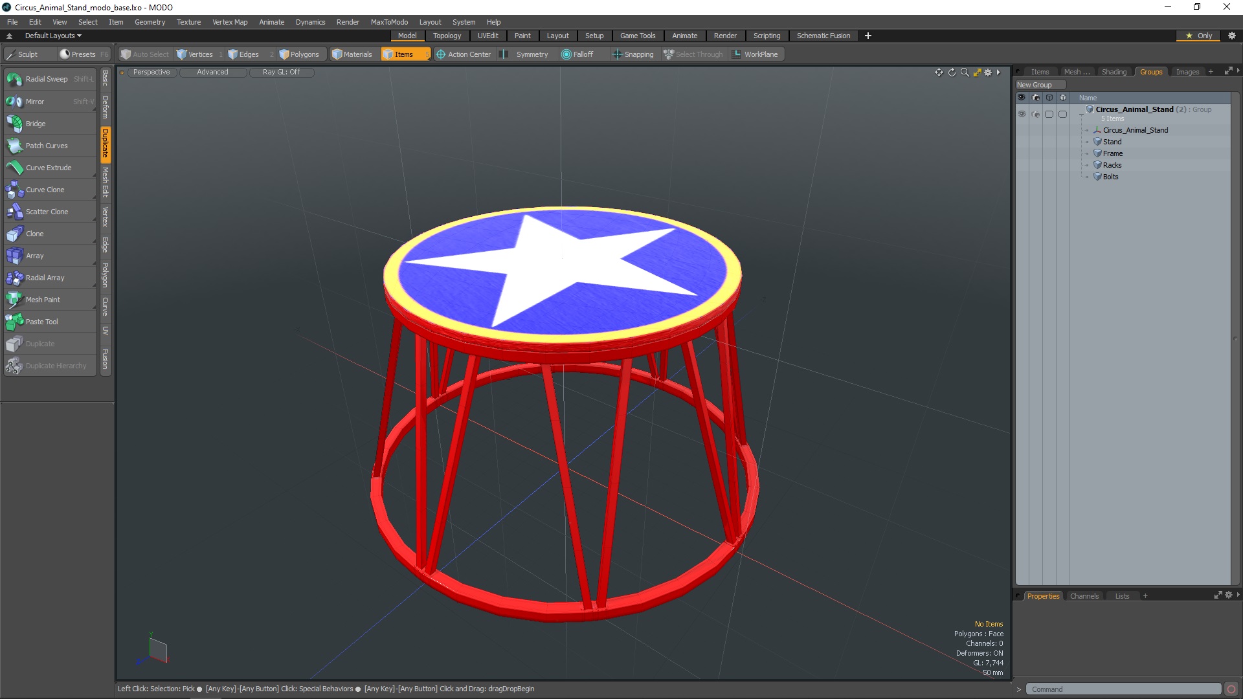Open the Geometry menu
1243x699 pixels.
pos(150,22)
